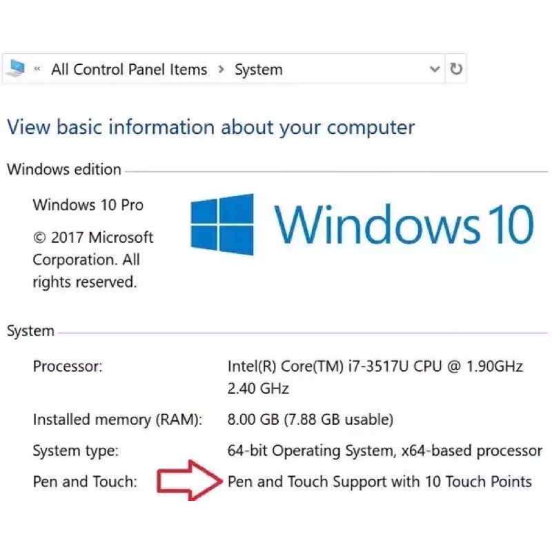Click the Intel Core i7-3517U processor value
Screen dimensions: 552x552
click(375, 366)
